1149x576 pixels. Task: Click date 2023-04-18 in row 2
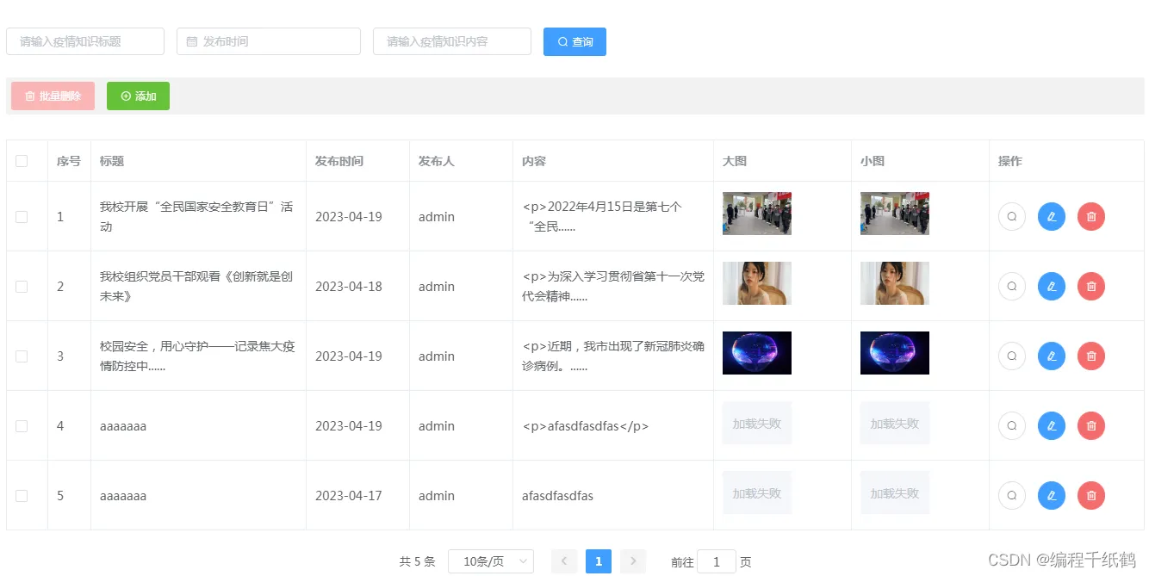tap(349, 287)
